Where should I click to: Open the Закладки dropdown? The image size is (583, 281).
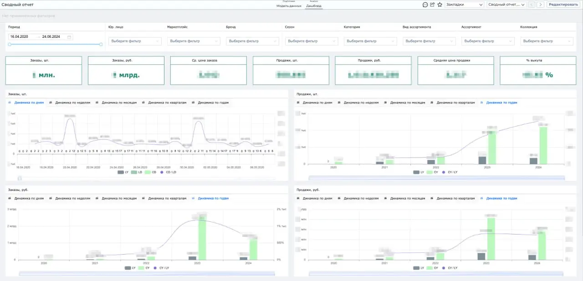point(464,5)
